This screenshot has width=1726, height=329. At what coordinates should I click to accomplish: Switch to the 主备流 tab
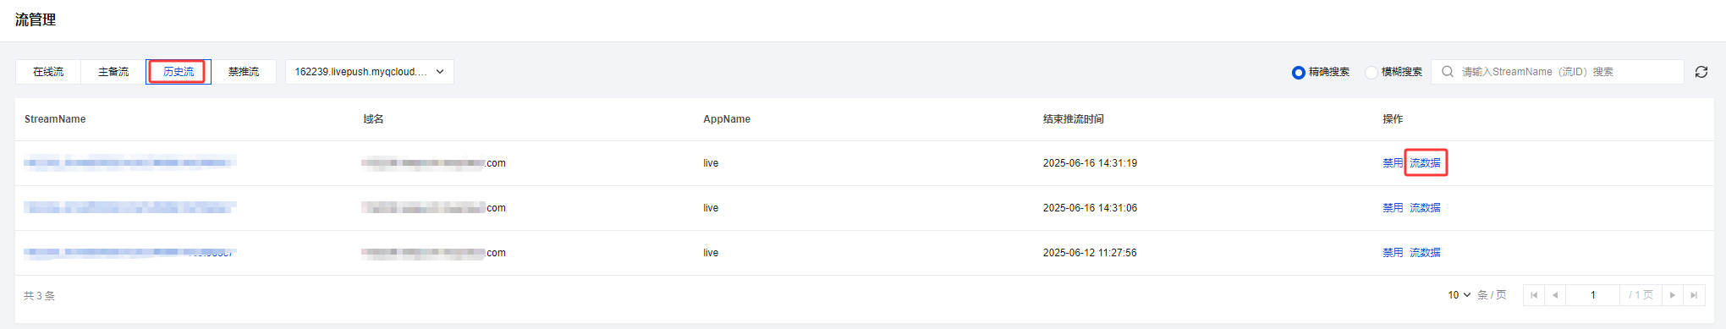click(113, 72)
